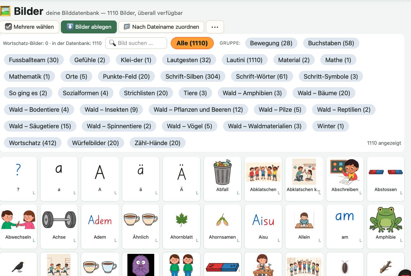Image resolution: width=411 pixels, height=276 pixels.
Task: Select the Allein child at desk image
Action: 304,227
